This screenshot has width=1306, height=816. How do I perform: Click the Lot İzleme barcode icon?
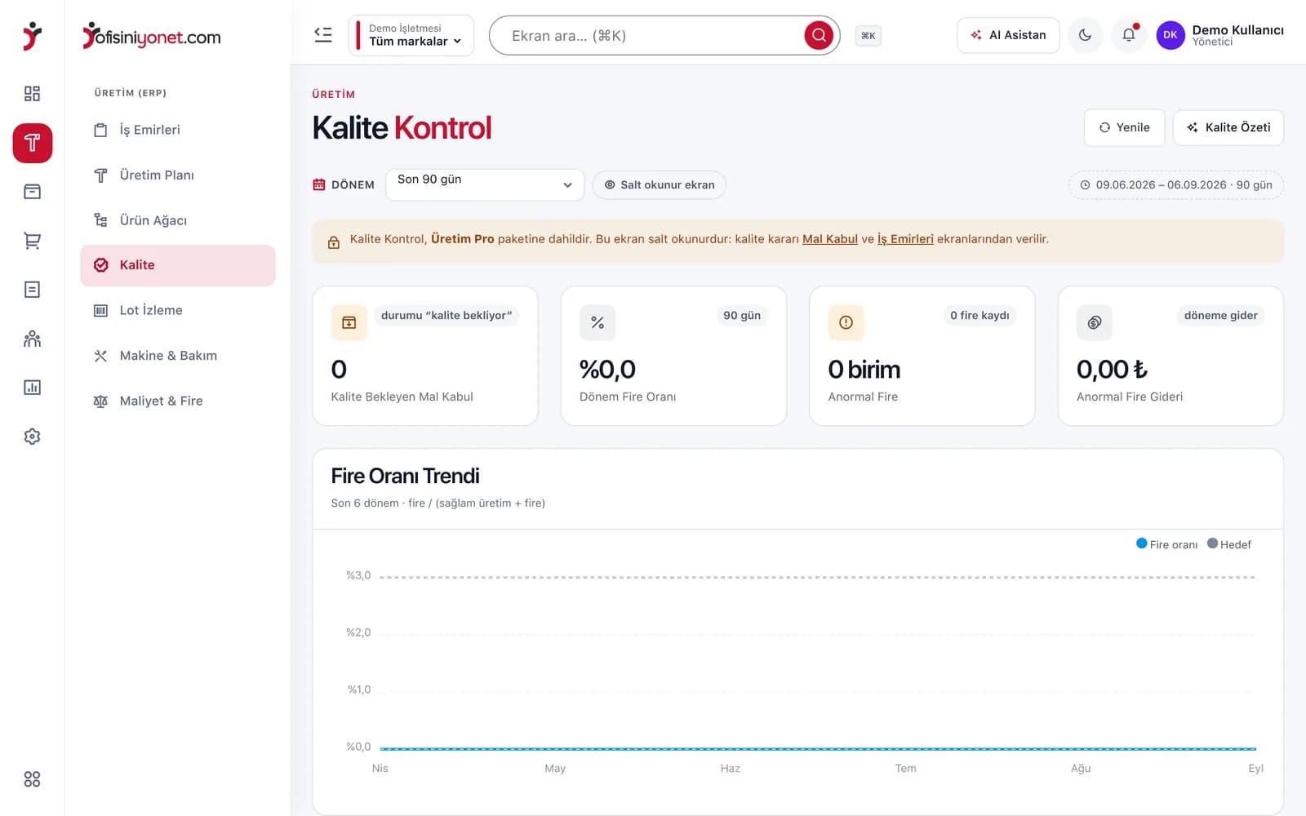100,310
